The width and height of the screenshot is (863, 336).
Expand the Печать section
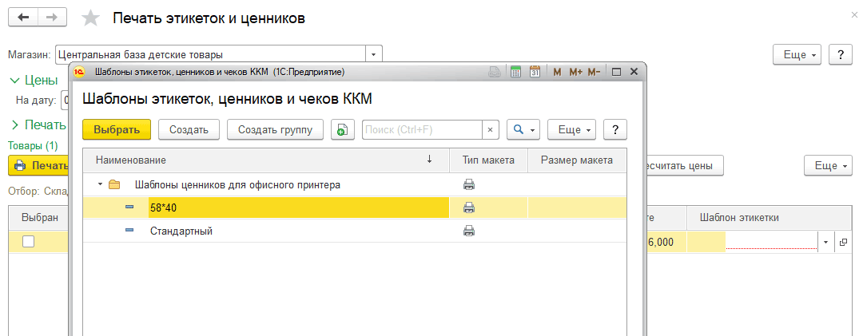click(x=15, y=125)
